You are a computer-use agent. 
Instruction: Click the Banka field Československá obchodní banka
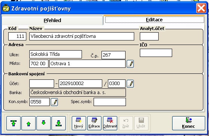point(77,93)
